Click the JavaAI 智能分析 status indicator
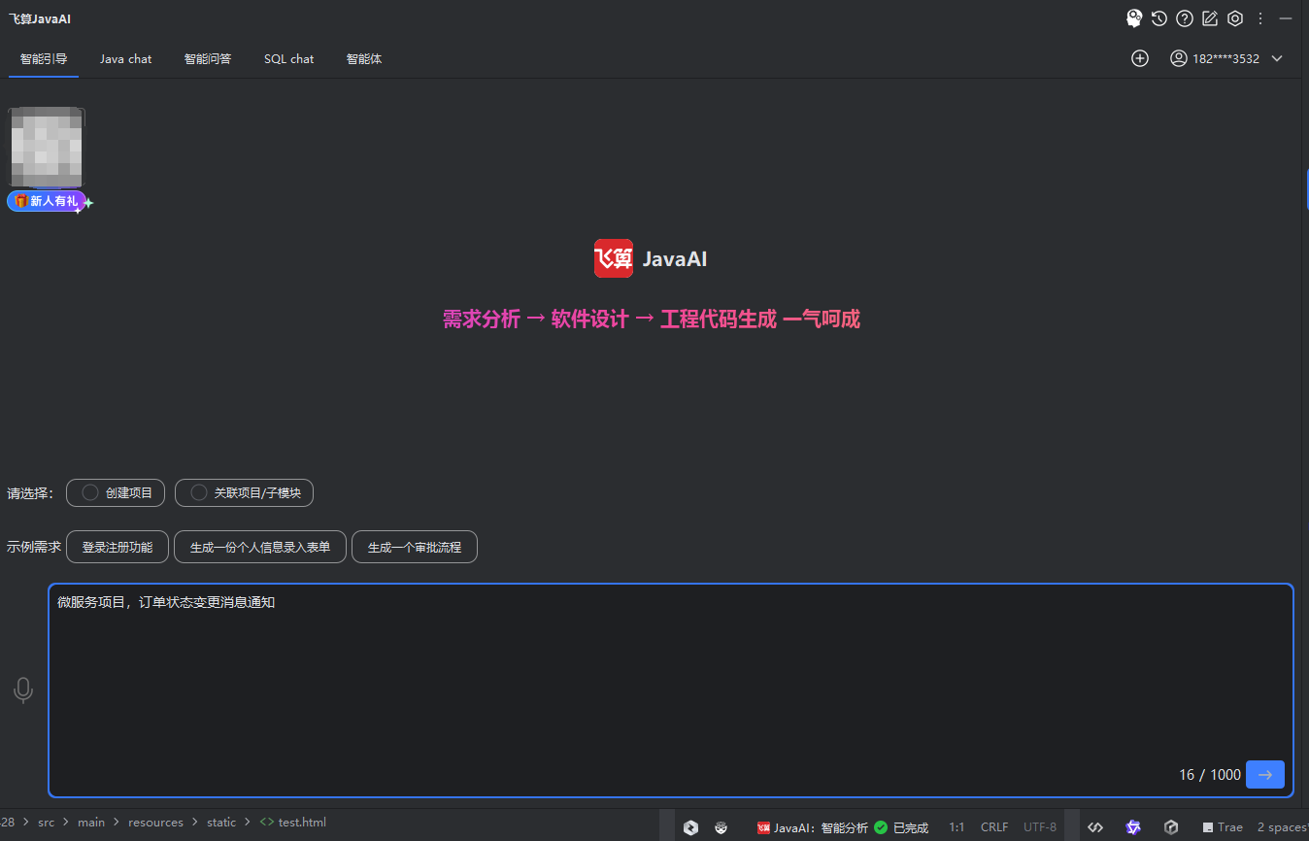Screen dimensions: 1309x841 [813, 827]
